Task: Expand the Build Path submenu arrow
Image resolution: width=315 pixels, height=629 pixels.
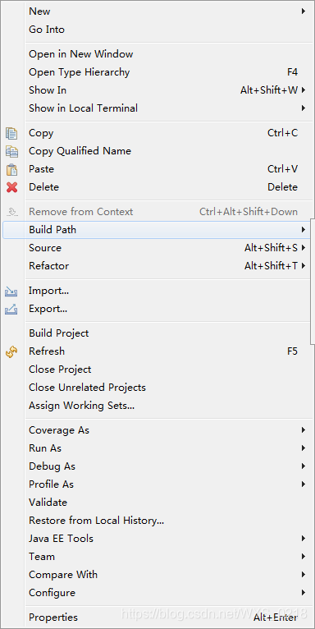Action: coord(304,230)
